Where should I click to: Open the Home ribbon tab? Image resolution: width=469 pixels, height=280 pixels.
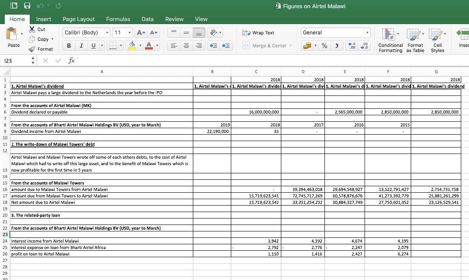click(x=17, y=19)
